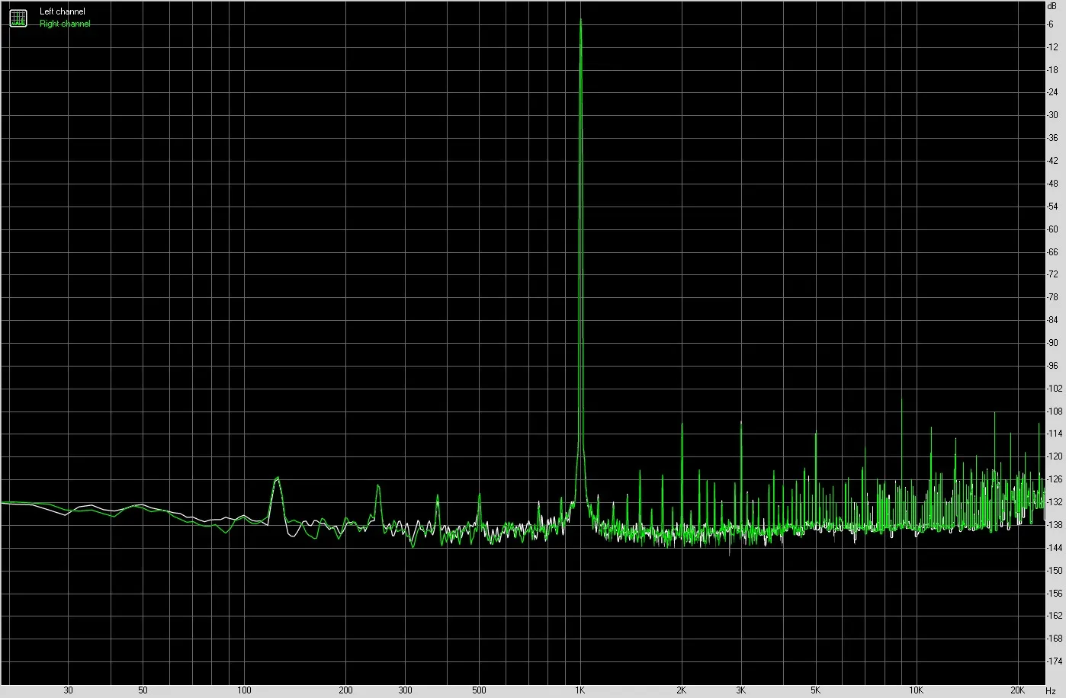
Task: Click the "-144" dB axis value
Action: coord(1055,548)
